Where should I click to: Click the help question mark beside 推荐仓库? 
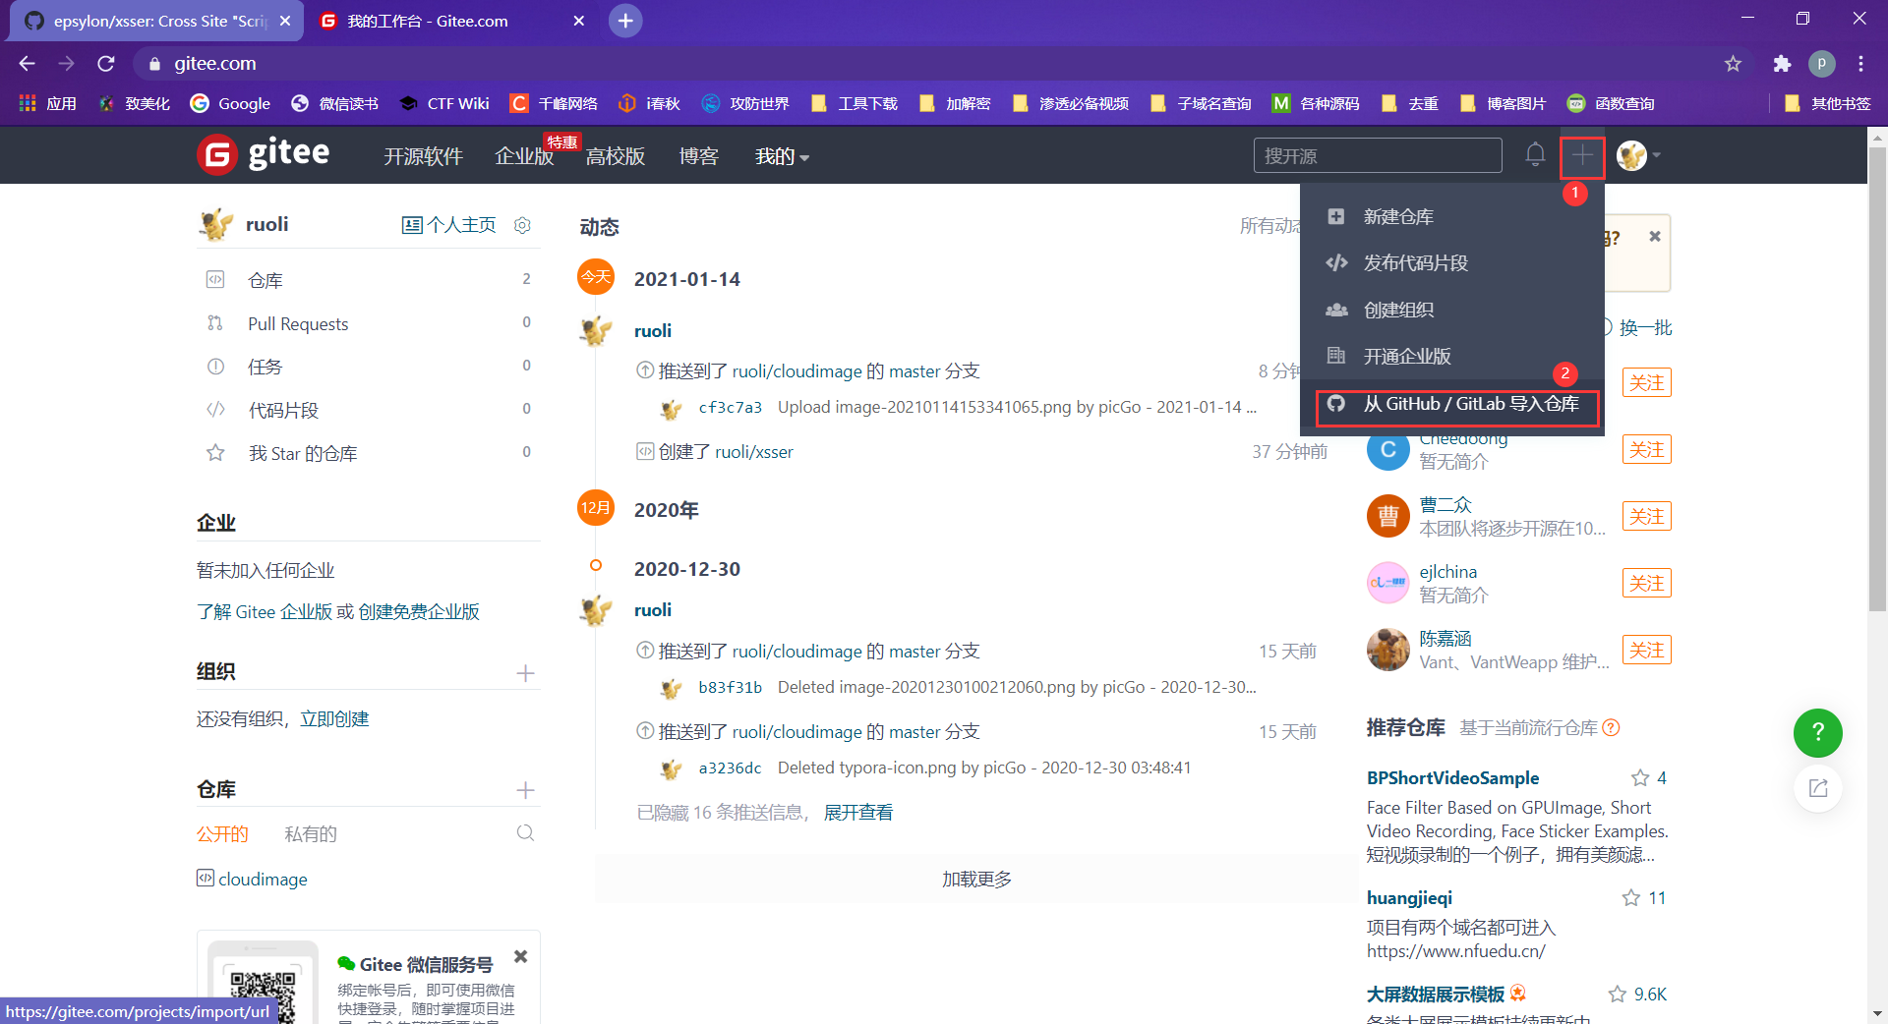point(1611,728)
